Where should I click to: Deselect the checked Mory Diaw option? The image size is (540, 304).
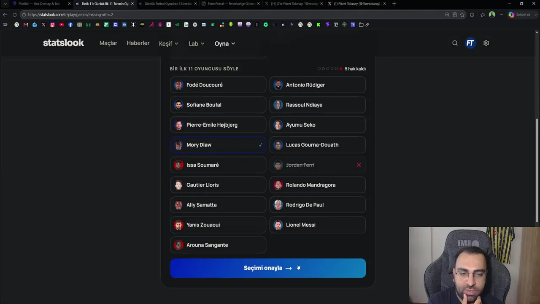pos(218,145)
